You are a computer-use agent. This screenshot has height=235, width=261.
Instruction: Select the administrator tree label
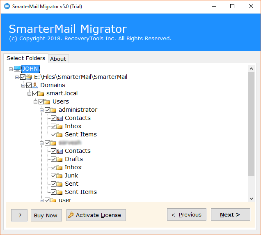78,110
